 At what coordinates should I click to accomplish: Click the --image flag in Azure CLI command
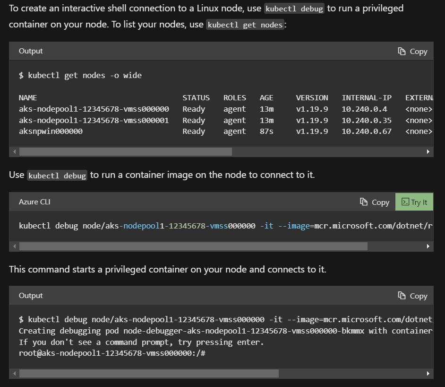[x=294, y=226]
